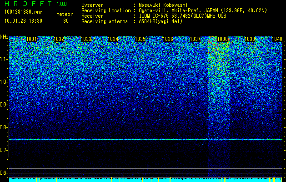Click the kHz axis unit label
286x182 pixels.
[4, 37]
